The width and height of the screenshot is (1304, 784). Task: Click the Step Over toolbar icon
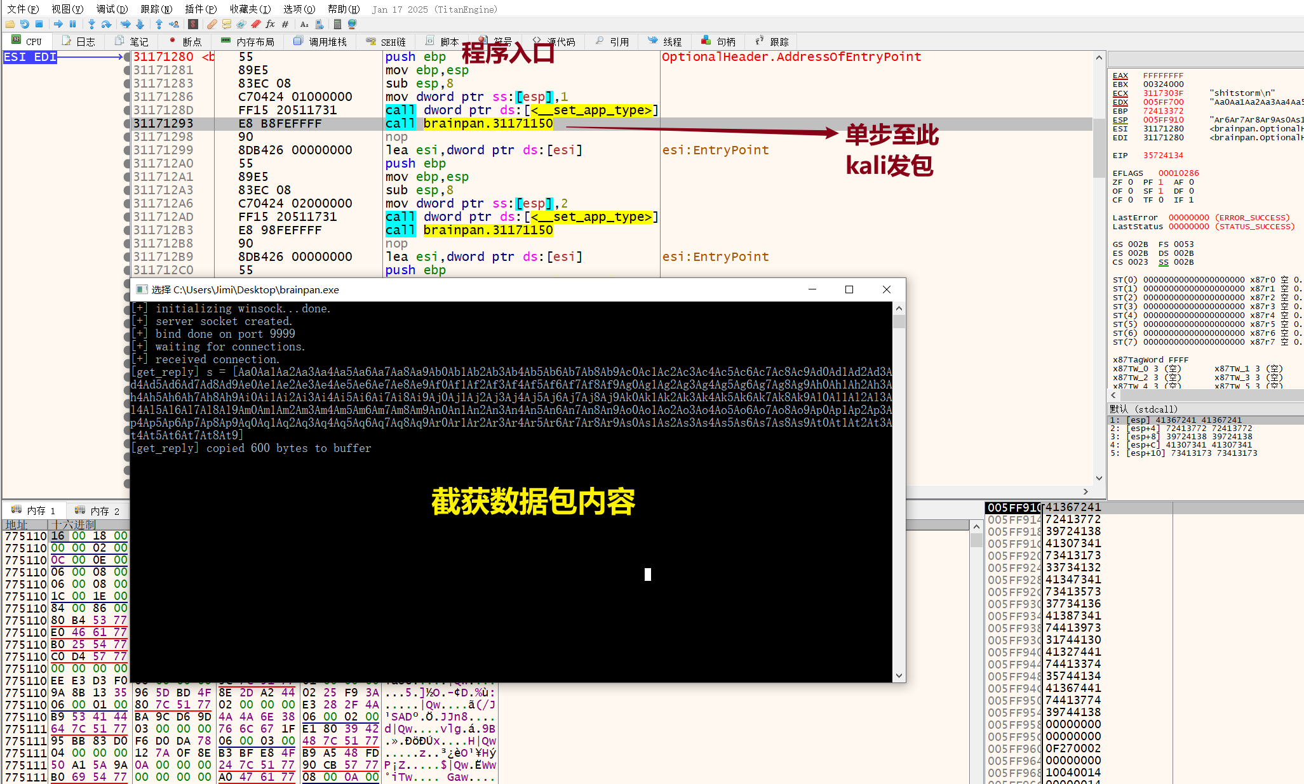point(106,24)
